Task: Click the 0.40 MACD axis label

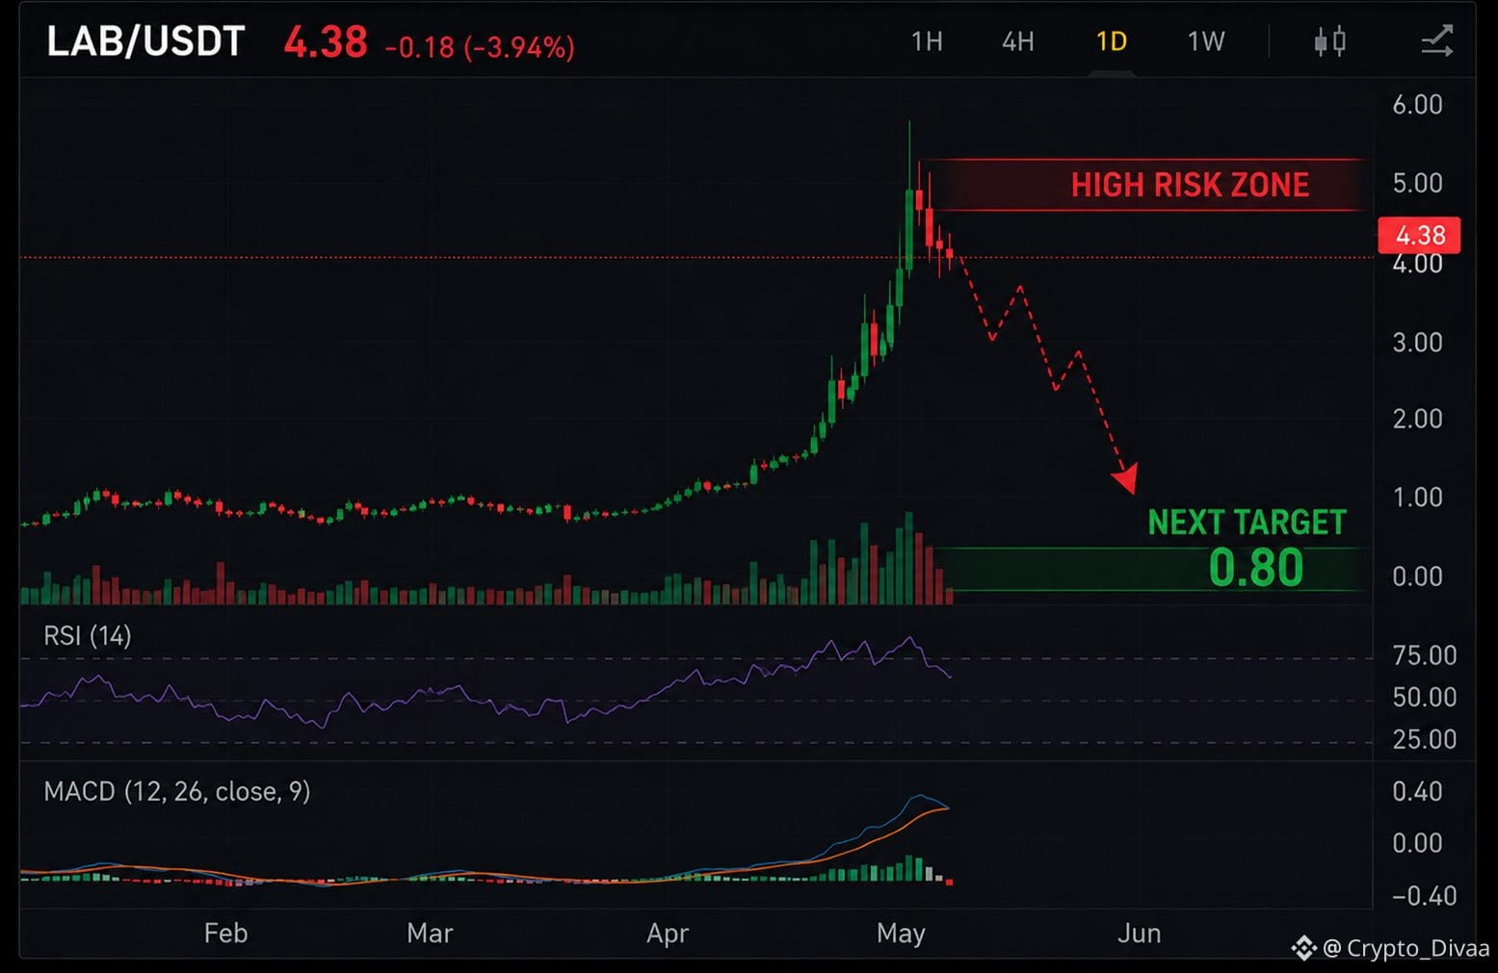Action: click(1418, 791)
